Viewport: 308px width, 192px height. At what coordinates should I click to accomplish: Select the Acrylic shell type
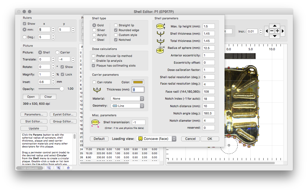94,35
